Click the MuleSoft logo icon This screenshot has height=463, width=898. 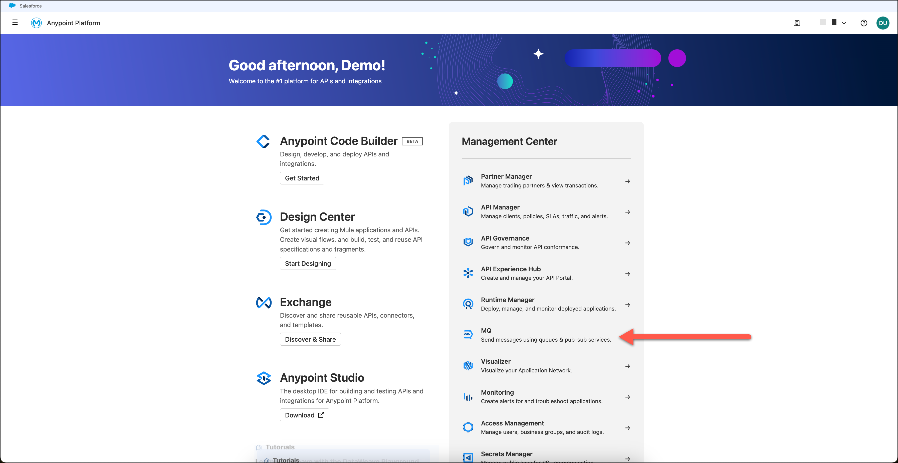pyautogui.click(x=36, y=23)
